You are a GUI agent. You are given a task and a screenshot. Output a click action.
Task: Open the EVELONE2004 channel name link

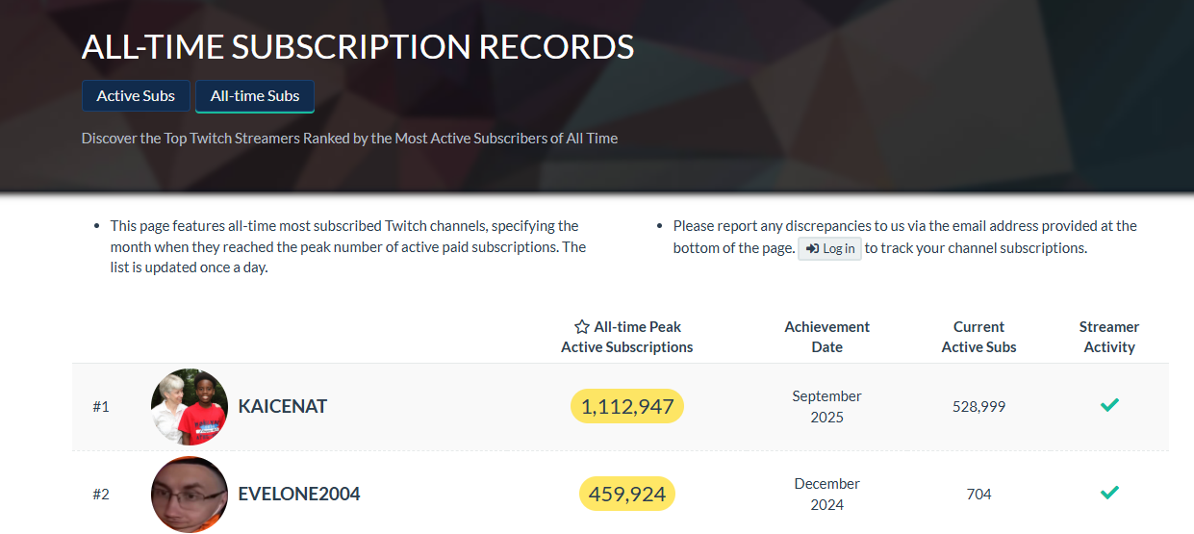point(299,494)
